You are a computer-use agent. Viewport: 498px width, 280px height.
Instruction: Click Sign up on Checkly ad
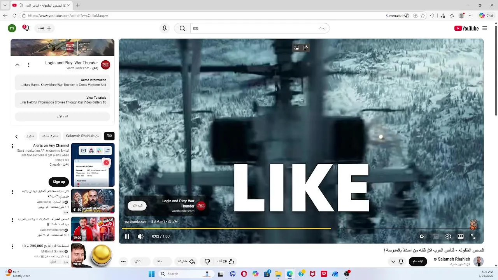pos(59,182)
